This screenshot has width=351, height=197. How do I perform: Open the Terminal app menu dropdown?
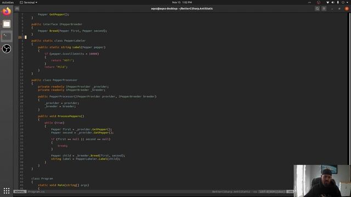[x=29, y=2]
